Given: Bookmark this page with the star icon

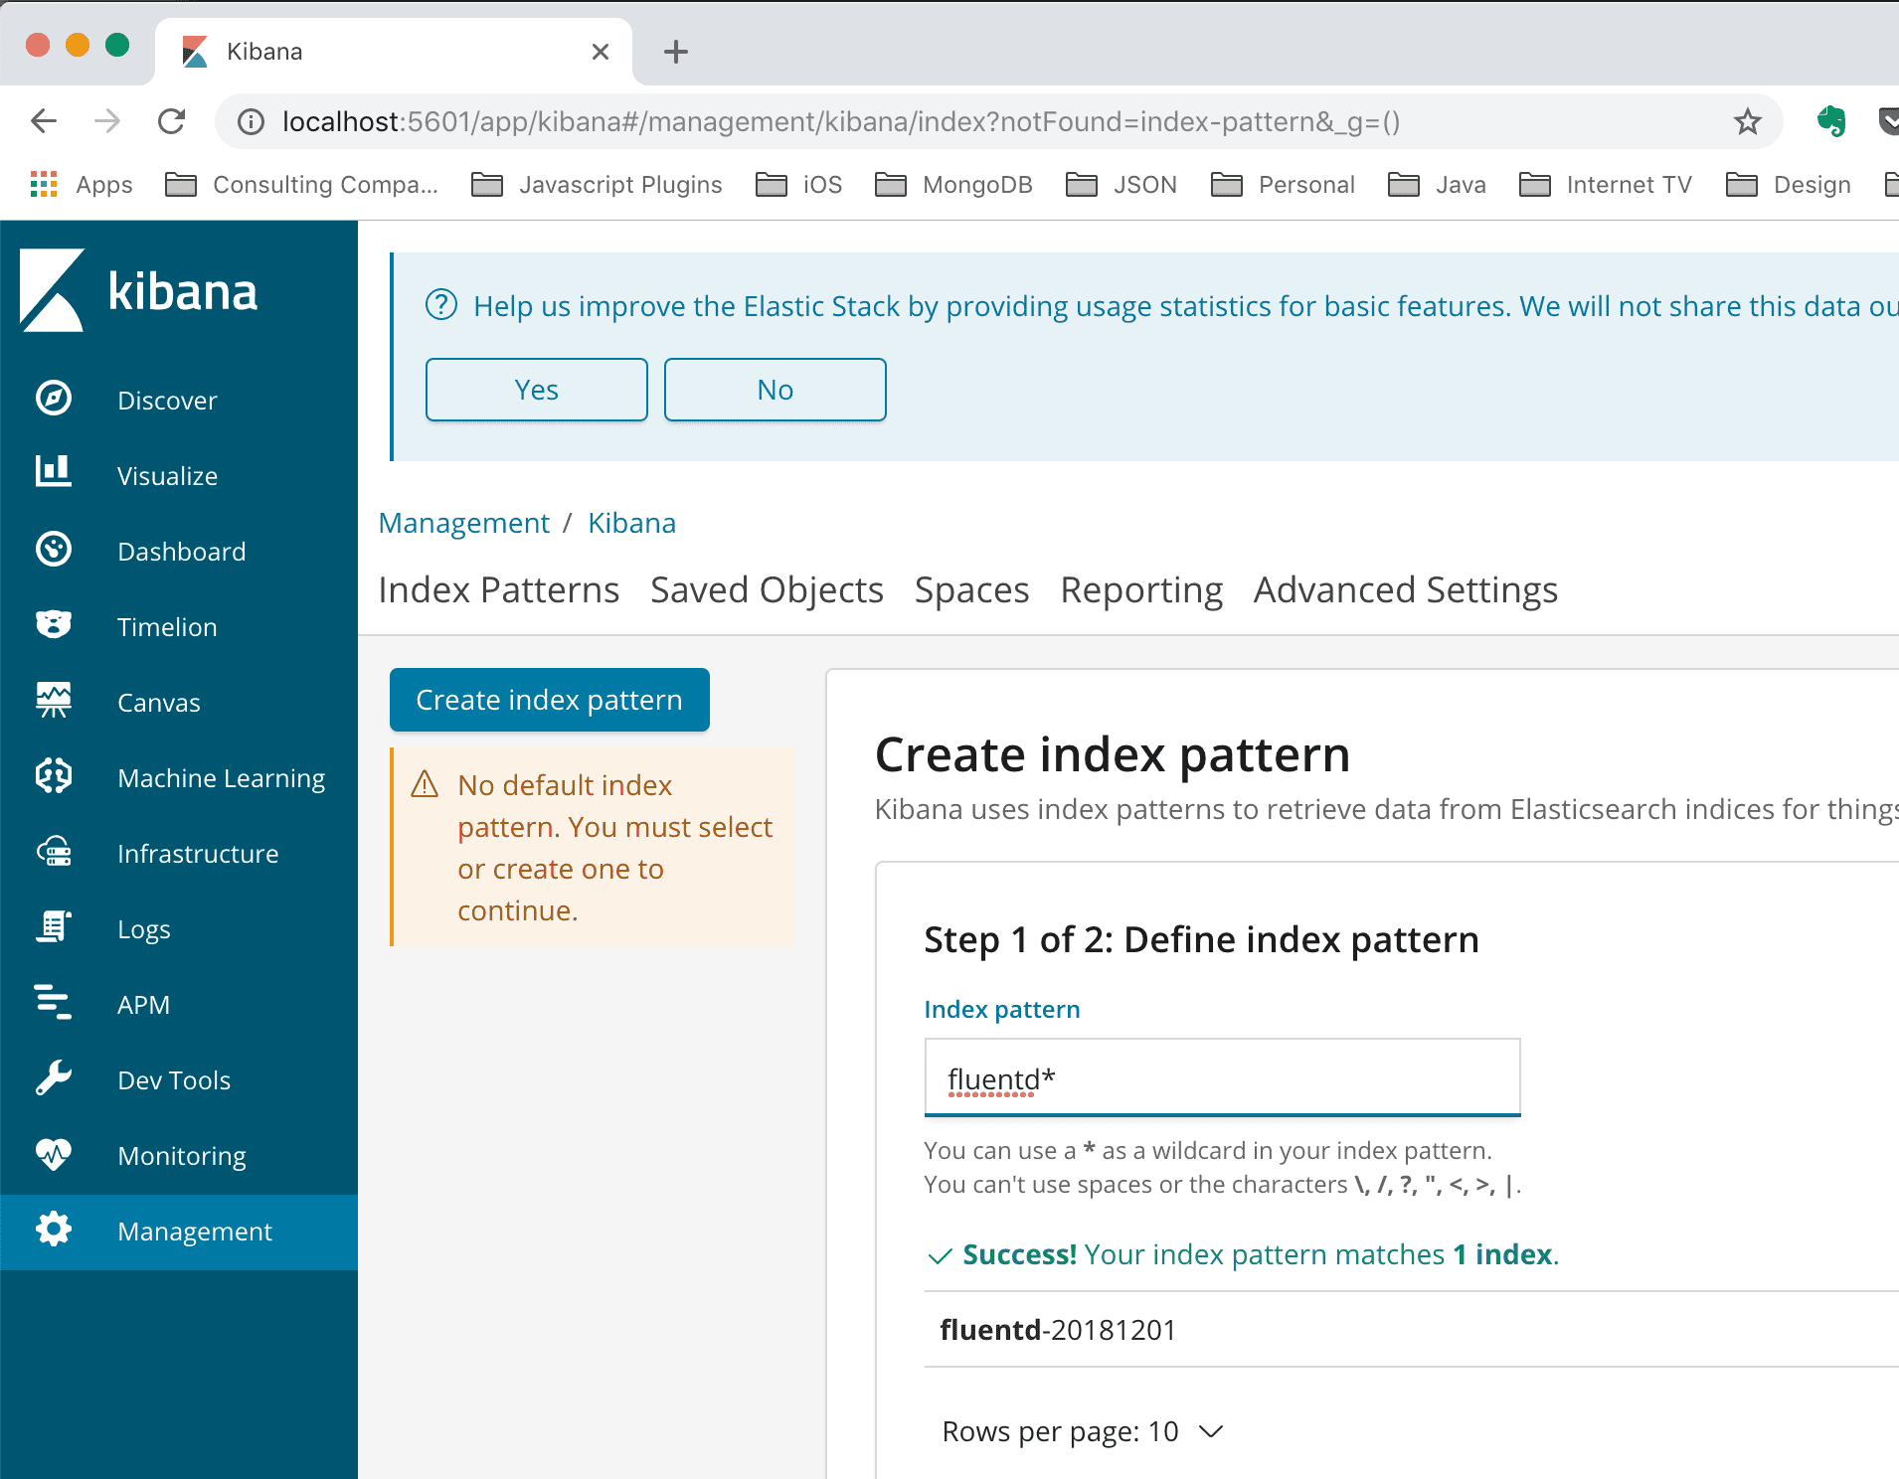Looking at the screenshot, I should click(x=1747, y=122).
